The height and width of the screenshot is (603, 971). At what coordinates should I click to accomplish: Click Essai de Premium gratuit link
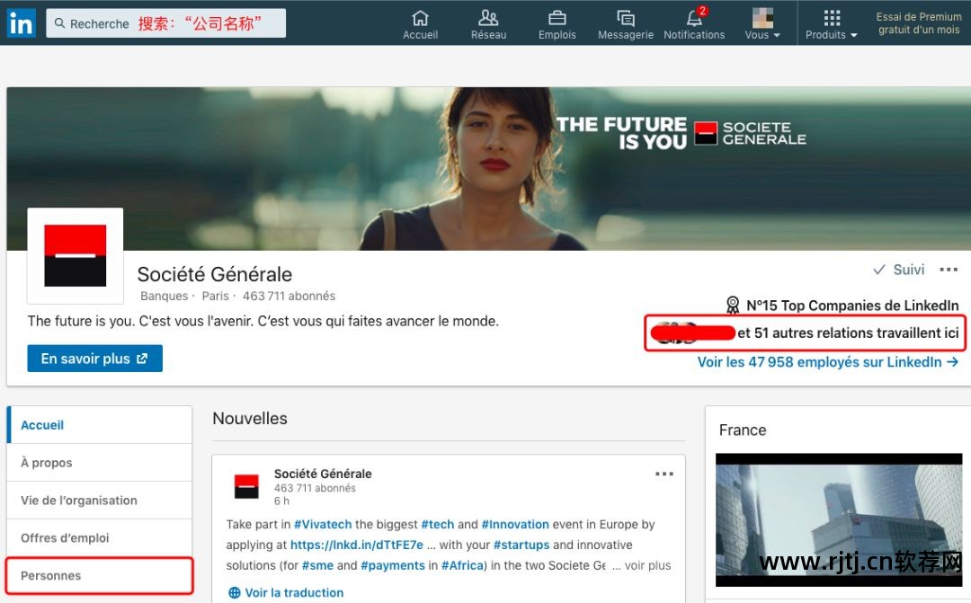(918, 23)
